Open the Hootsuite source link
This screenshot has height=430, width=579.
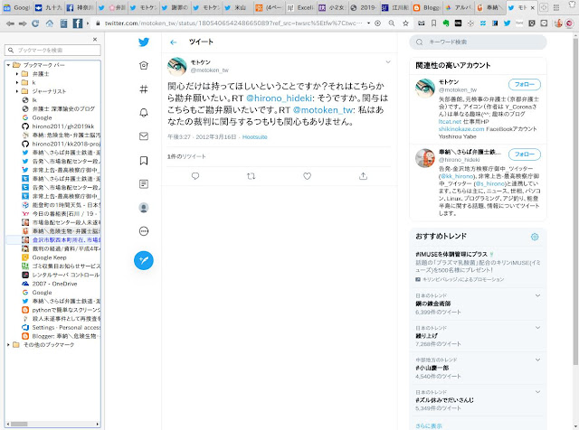point(255,136)
